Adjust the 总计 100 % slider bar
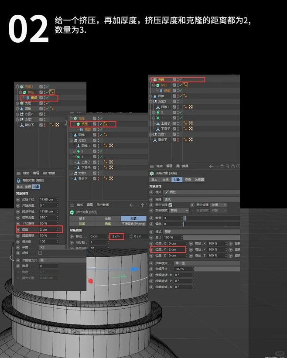Screen dimensions: 287x358 212,238
